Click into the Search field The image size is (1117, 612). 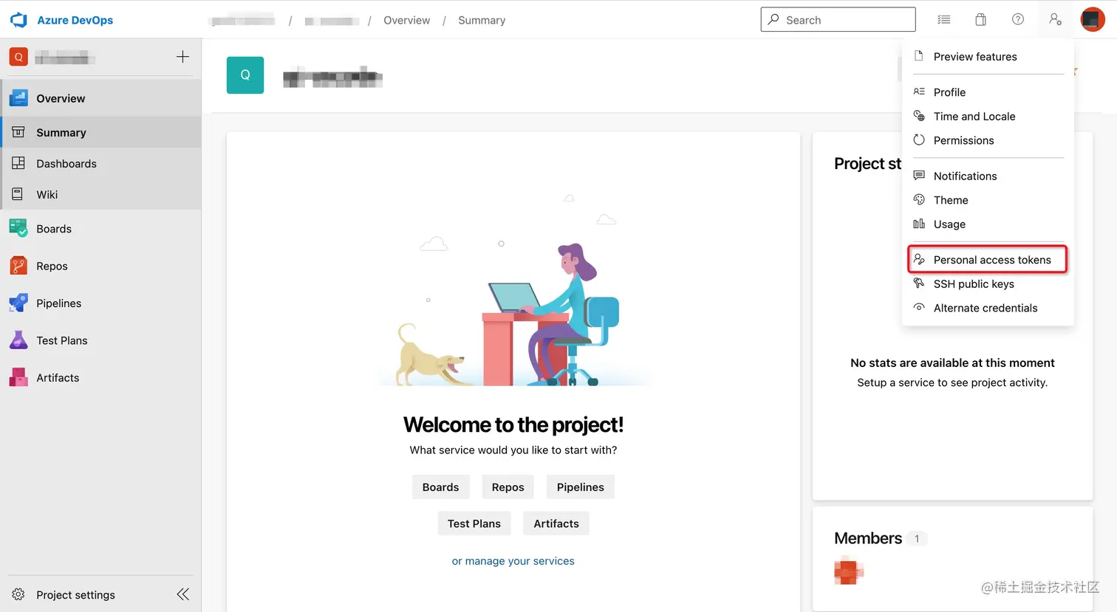point(838,20)
